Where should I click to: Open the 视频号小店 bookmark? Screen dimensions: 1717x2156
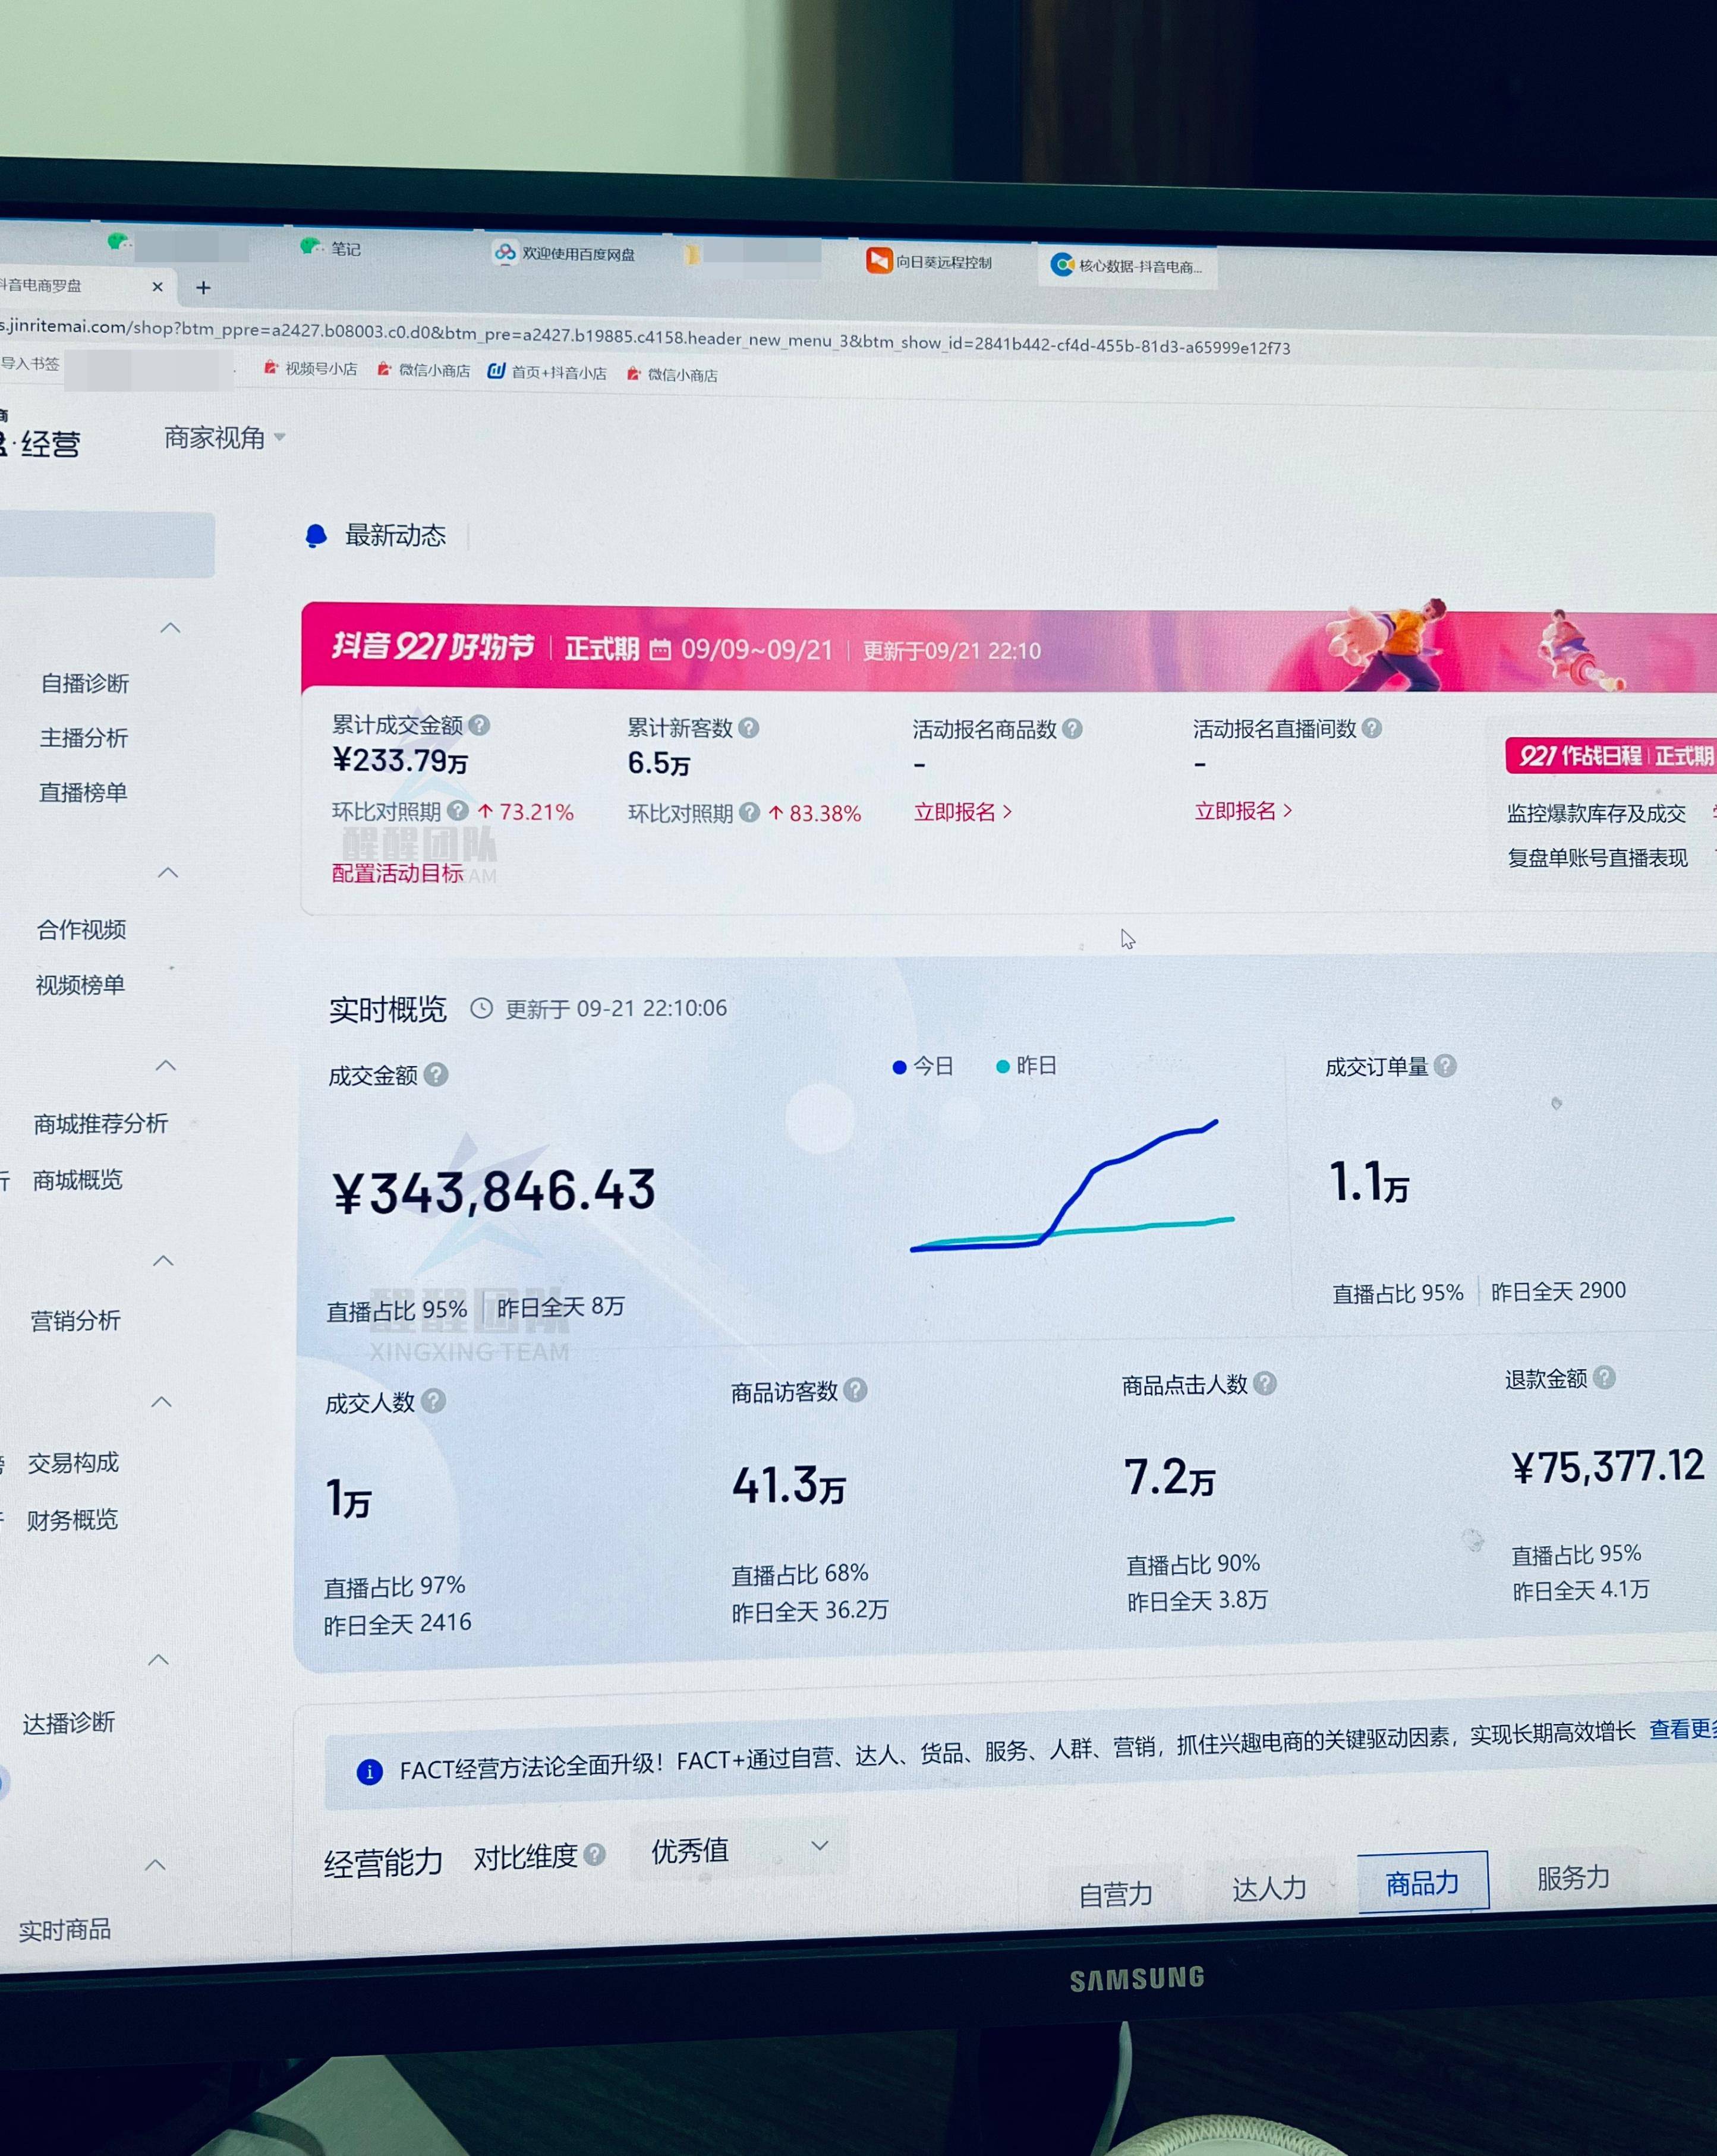pyautogui.click(x=310, y=368)
